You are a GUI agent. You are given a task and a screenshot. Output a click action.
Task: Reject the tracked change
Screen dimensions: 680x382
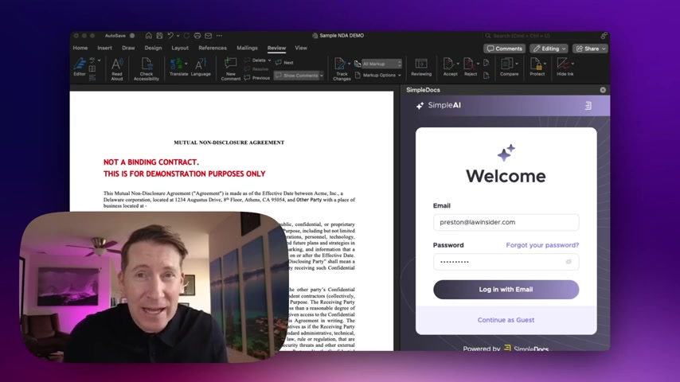[x=470, y=67]
